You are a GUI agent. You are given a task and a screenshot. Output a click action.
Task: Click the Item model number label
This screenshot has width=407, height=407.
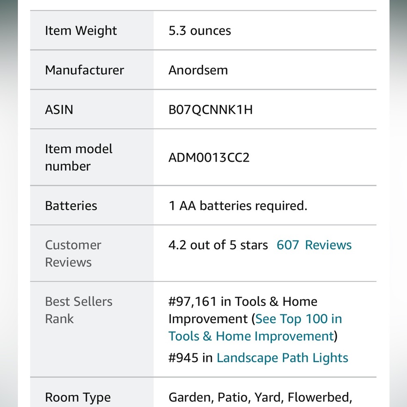(79, 157)
